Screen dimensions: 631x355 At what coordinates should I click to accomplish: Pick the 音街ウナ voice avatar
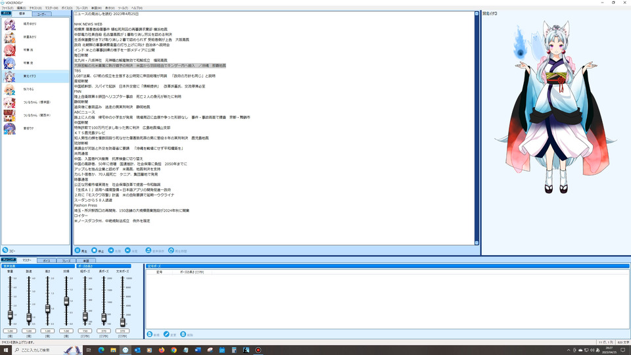(x=9, y=128)
